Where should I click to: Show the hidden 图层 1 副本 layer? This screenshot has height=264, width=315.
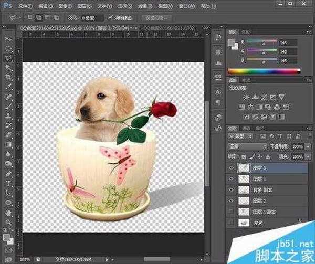point(232,212)
